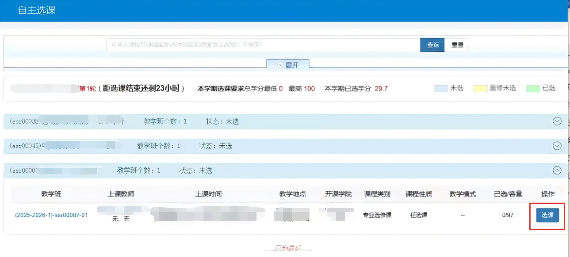Click the 查询 search button
The width and height of the screenshot is (570, 257).
(432, 45)
